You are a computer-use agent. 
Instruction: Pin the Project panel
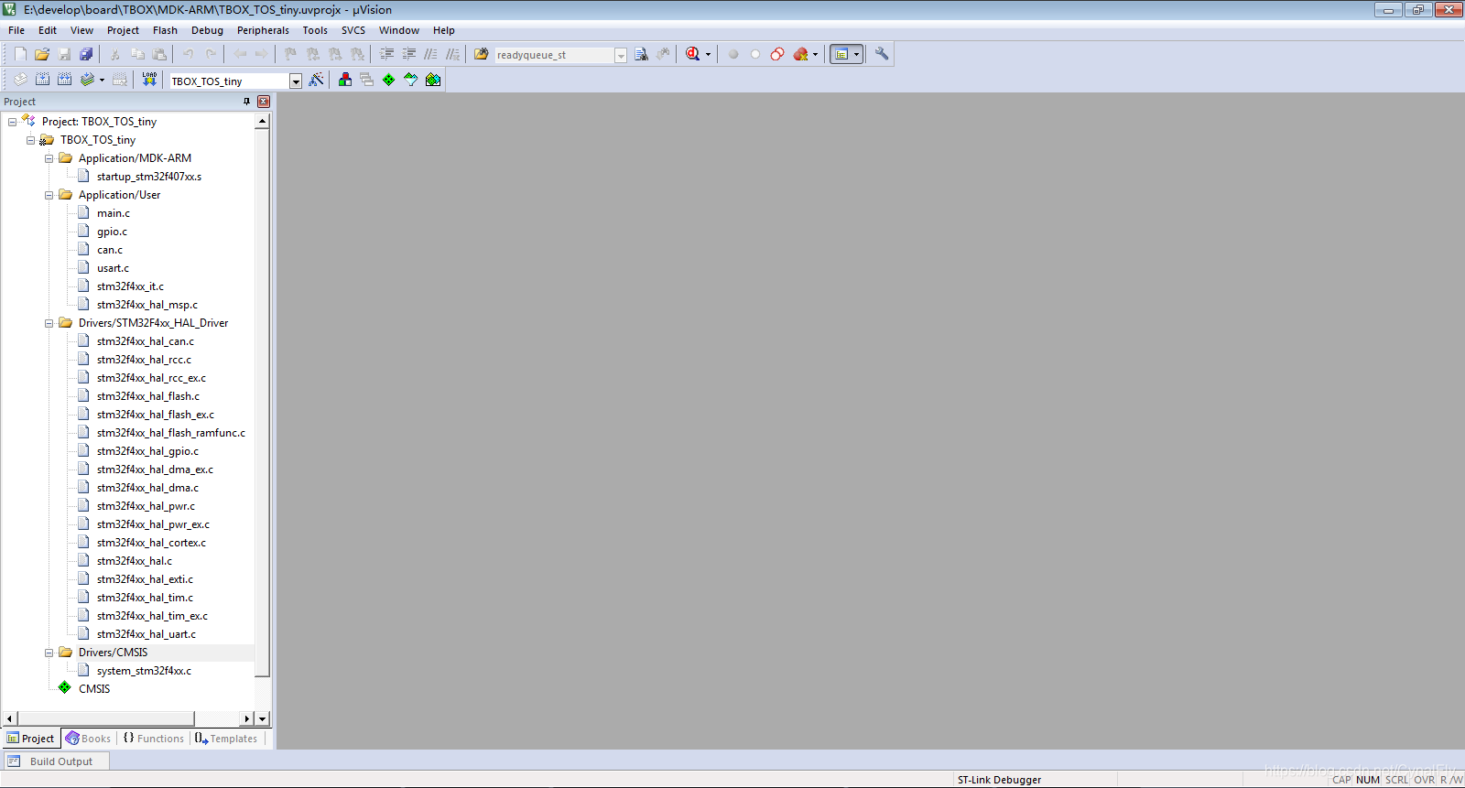pos(246,102)
